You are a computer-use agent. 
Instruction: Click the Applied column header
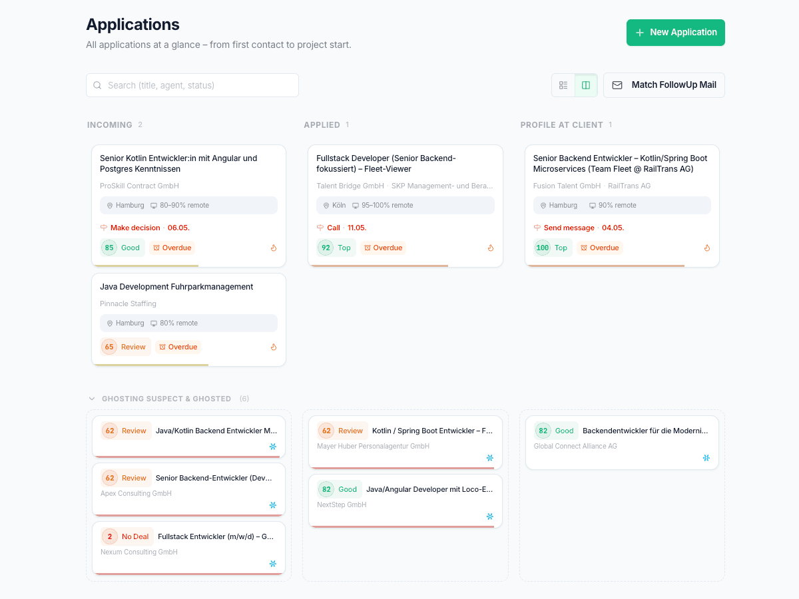click(x=322, y=124)
